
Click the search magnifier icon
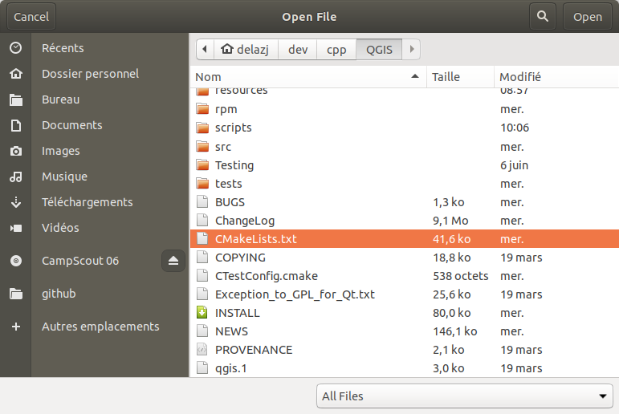[544, 16]
